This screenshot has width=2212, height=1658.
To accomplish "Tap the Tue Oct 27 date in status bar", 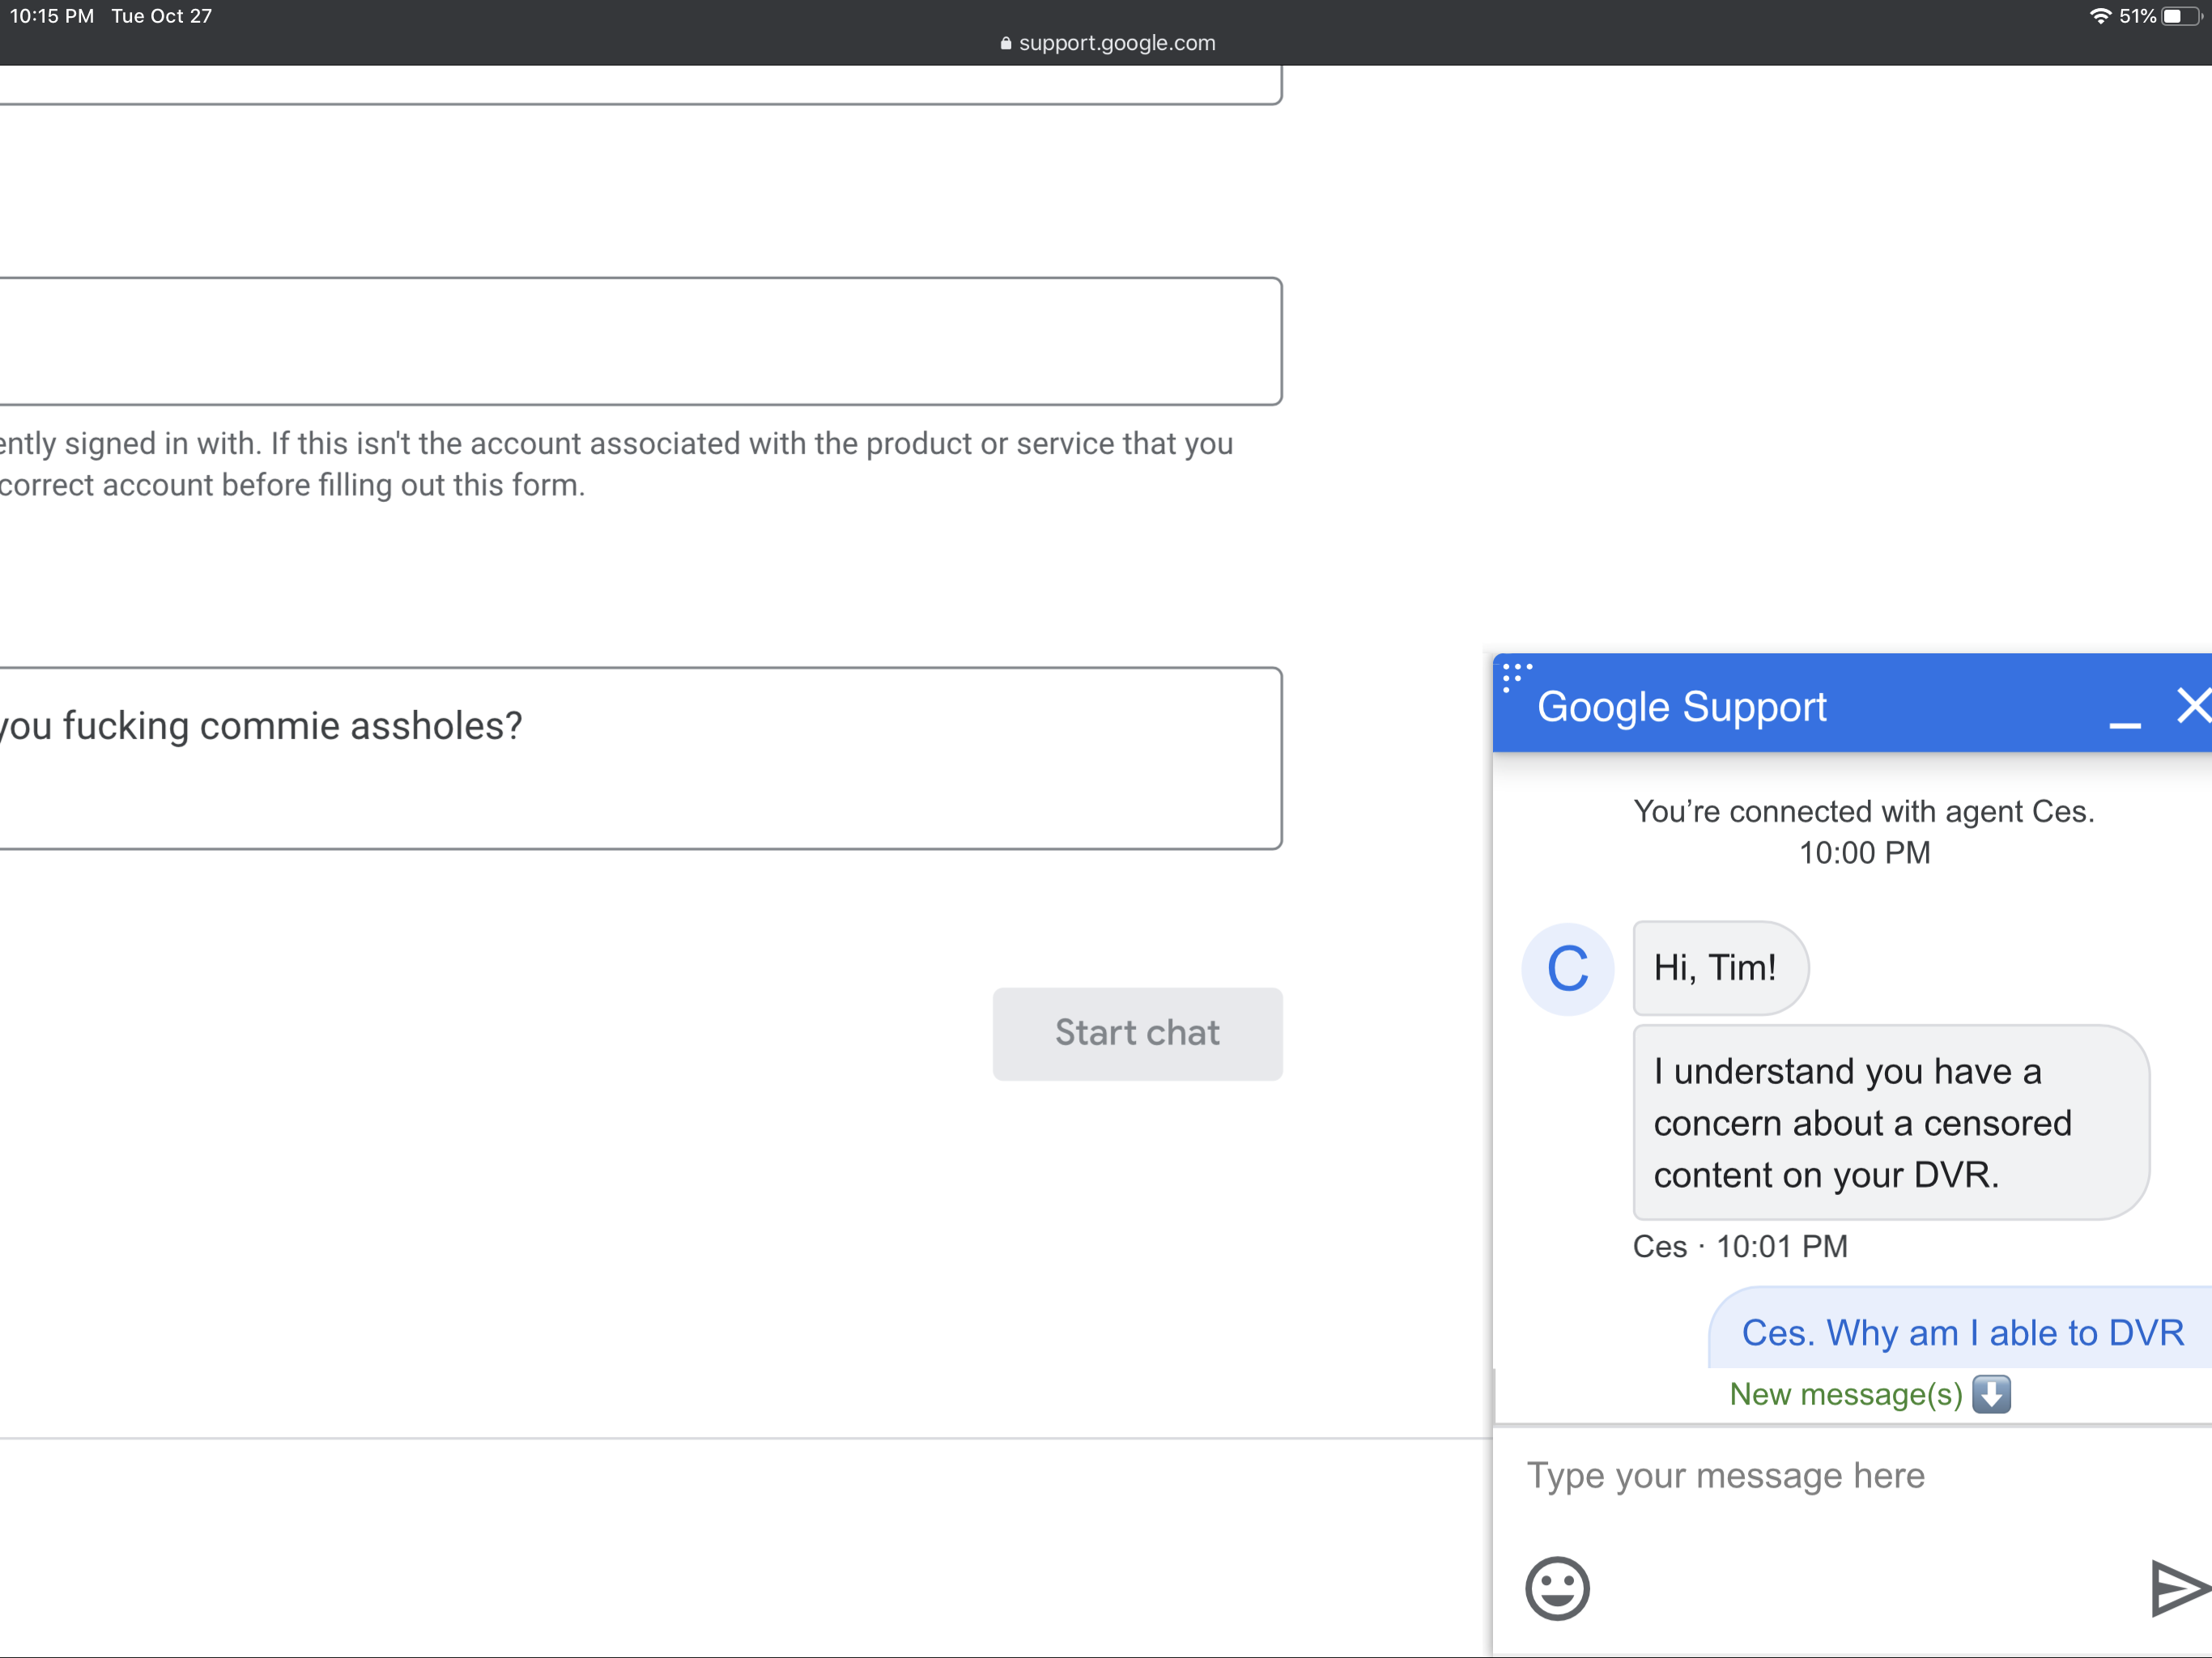I will 161,16.
